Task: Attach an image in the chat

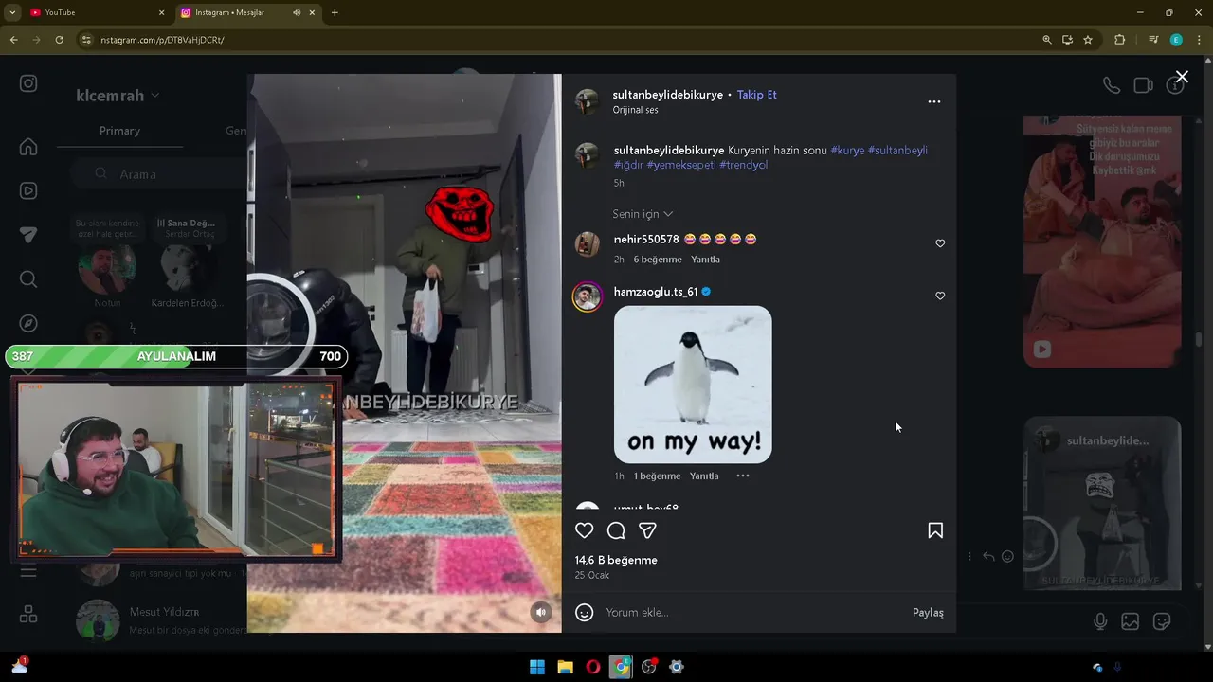Action: point(1131,621)
